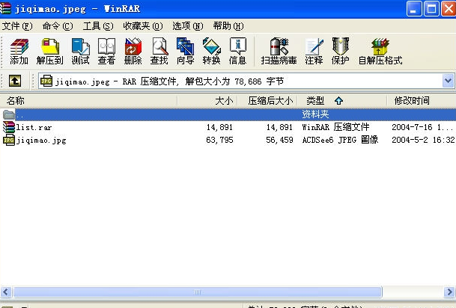The width and height of the screenshot is (456, 308).
Task: Click the 测试 (Test) toolbar icon
Action: click(81, 51)
